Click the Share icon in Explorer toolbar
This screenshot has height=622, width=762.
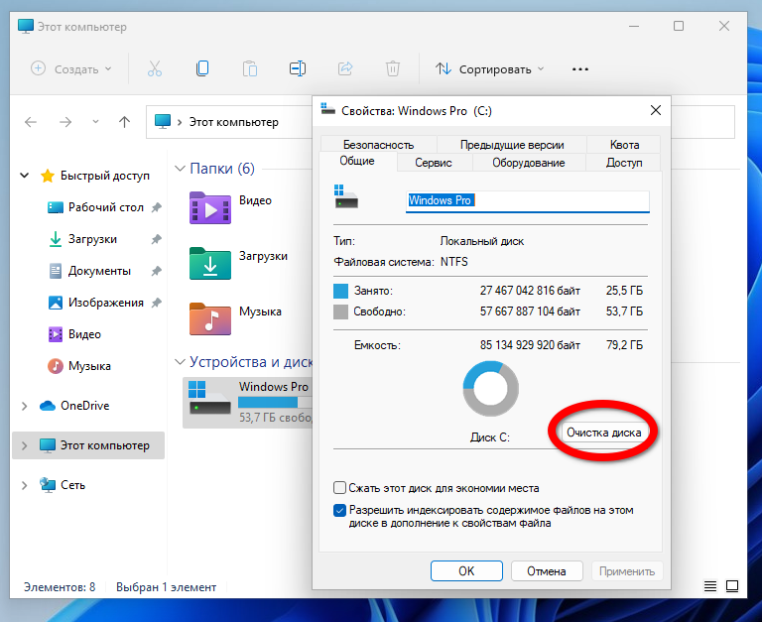tap(345, 68)
